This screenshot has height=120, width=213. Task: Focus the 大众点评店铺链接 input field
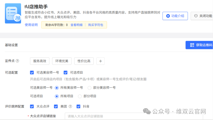[134, 116]
